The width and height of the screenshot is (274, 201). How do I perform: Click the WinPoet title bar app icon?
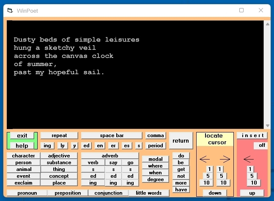(x=10, y=11)
